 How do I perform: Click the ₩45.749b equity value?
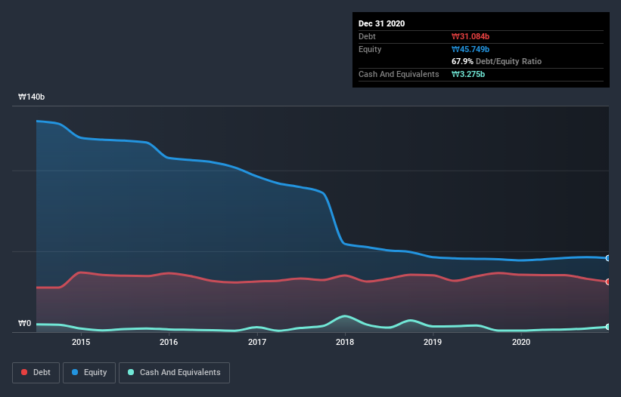point(470,49)
